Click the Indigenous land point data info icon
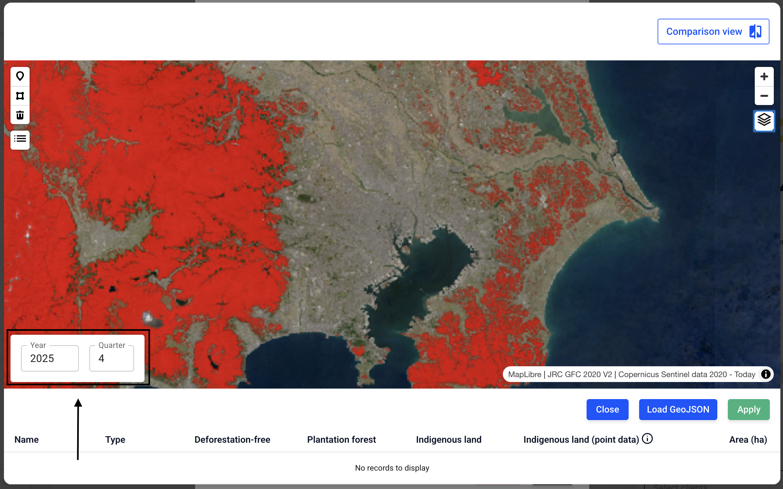783x489 pixels. click(647, 438)
